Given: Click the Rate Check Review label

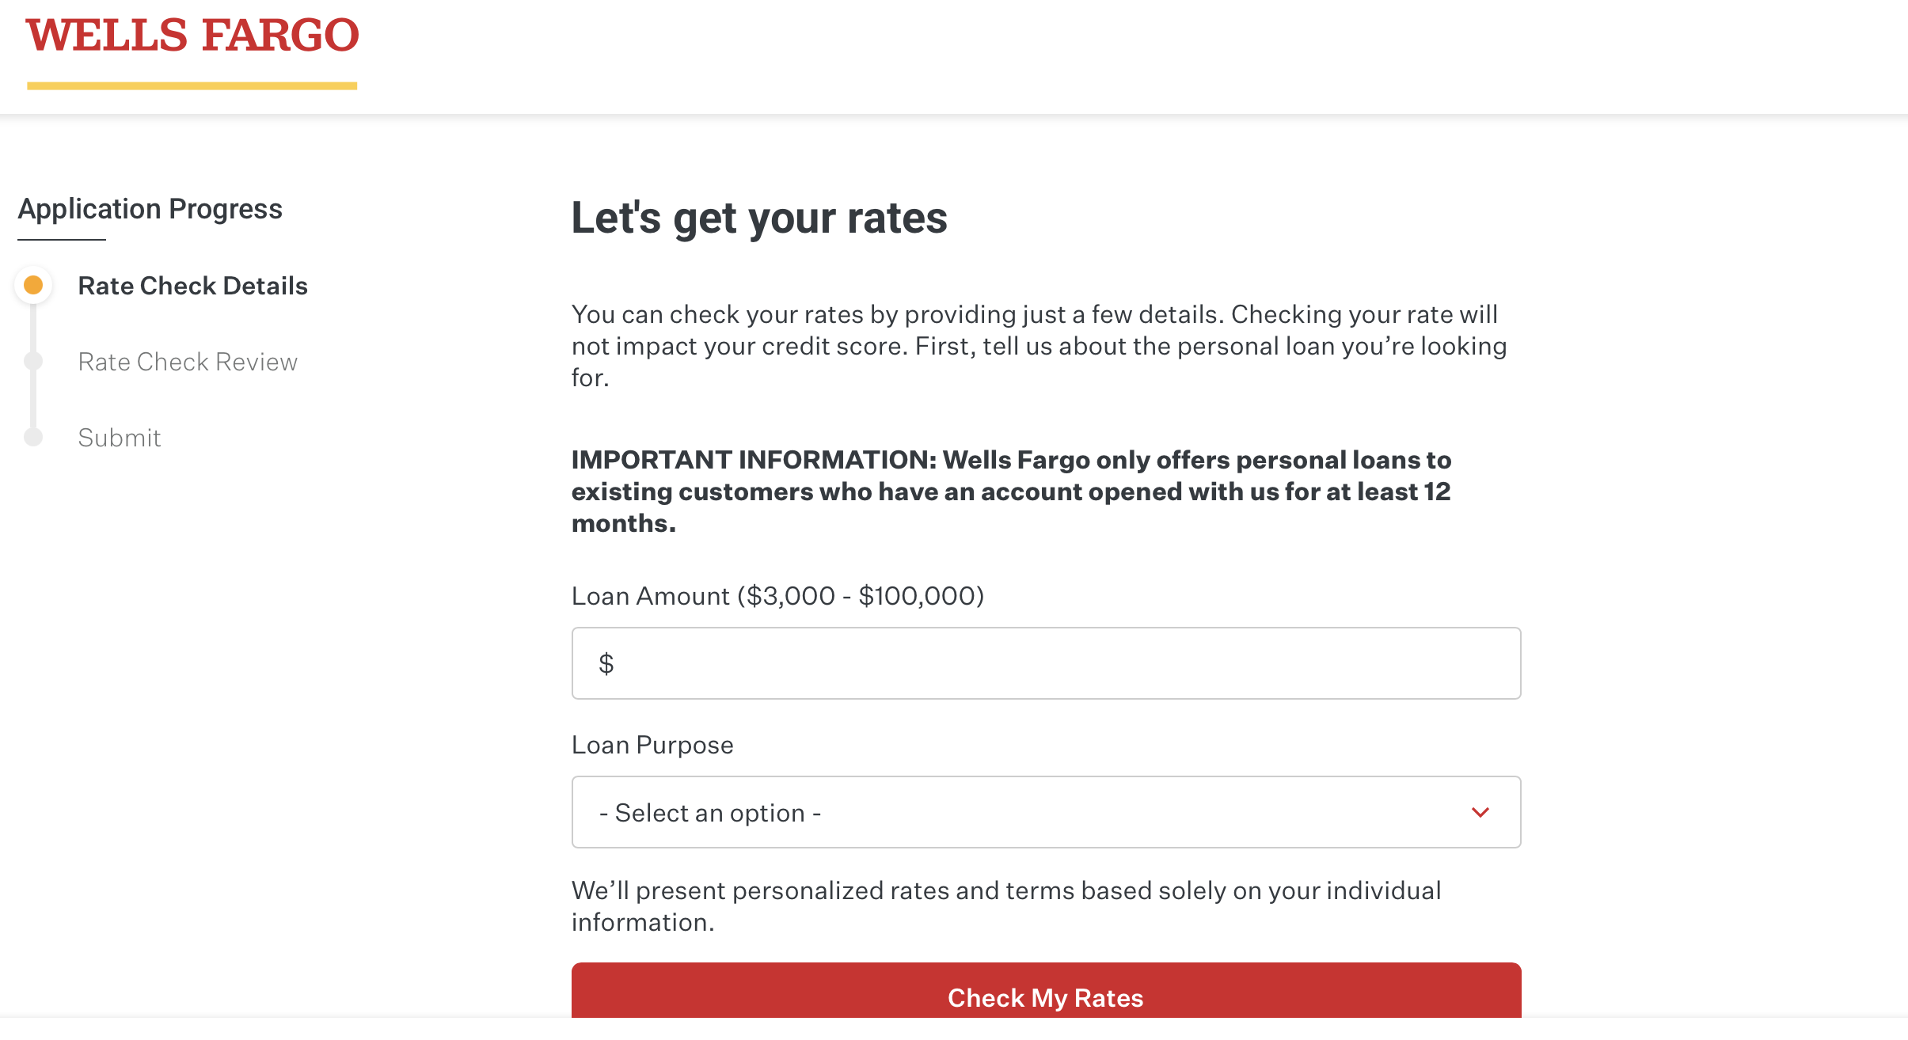Looking at the screenshot, I should click(x=188, y=361).
